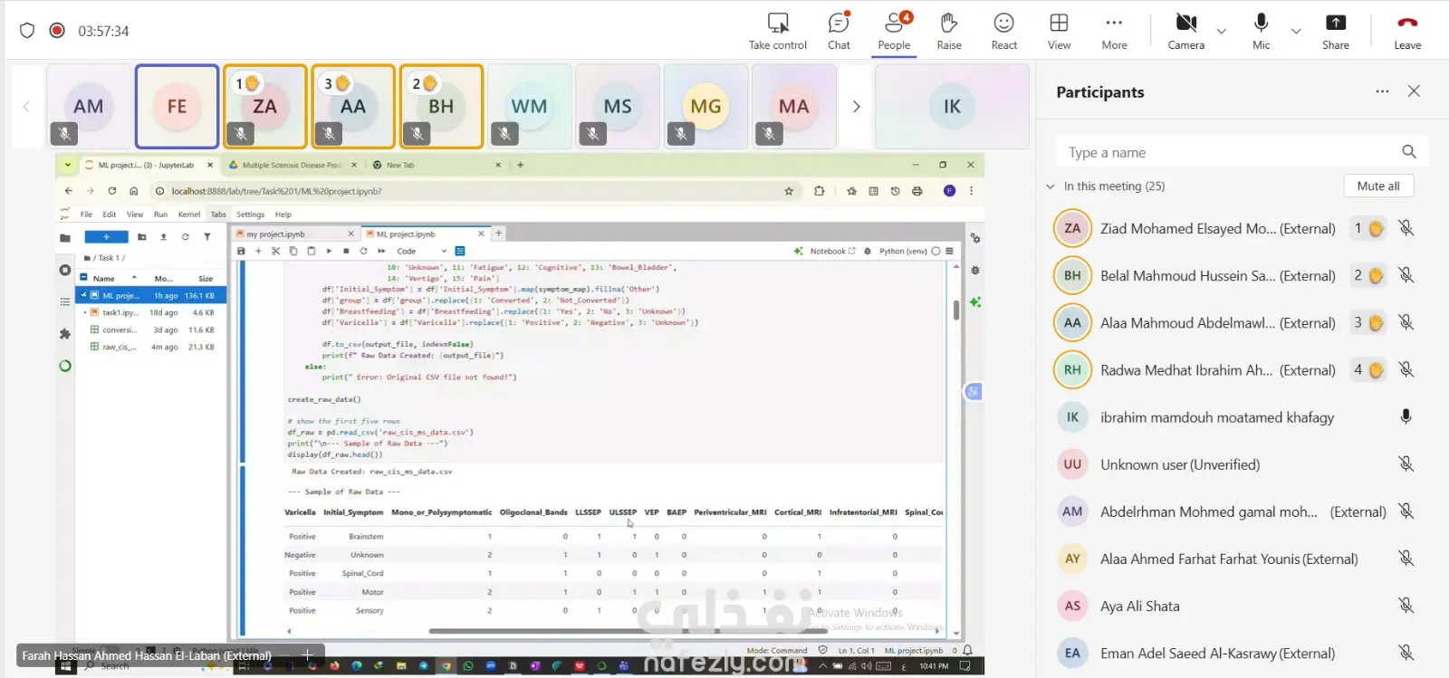Open More meeting options
The width and height of the screenshot is (1449, 678).
point(1114,31)
